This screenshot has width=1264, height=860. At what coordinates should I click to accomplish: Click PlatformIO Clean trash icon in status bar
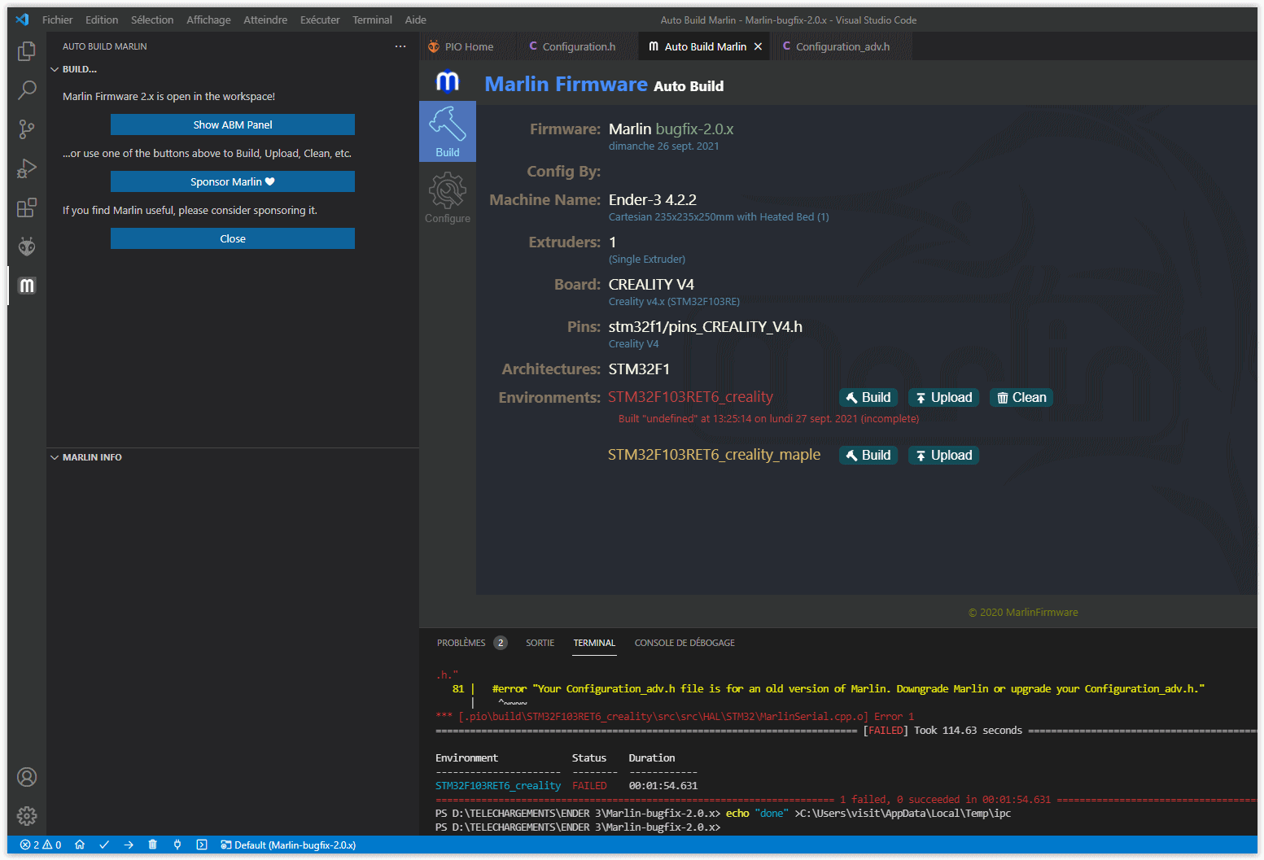(x=153, y=845)
